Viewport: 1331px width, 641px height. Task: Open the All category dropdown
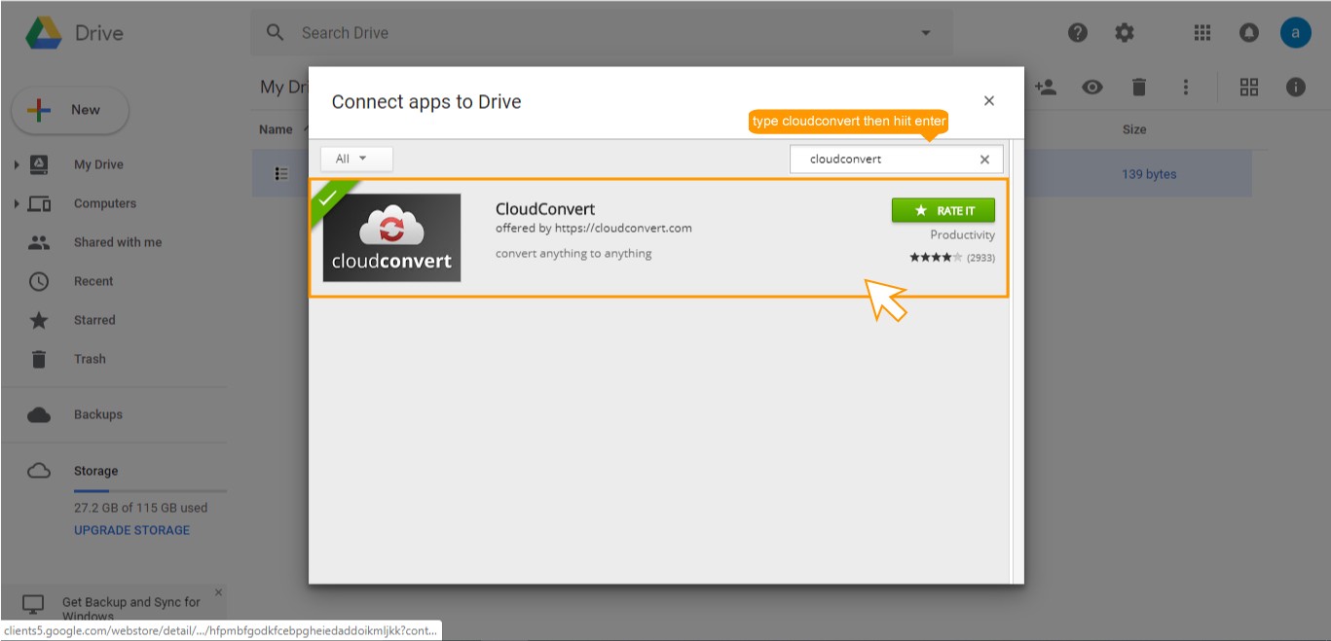coord(356,159)
